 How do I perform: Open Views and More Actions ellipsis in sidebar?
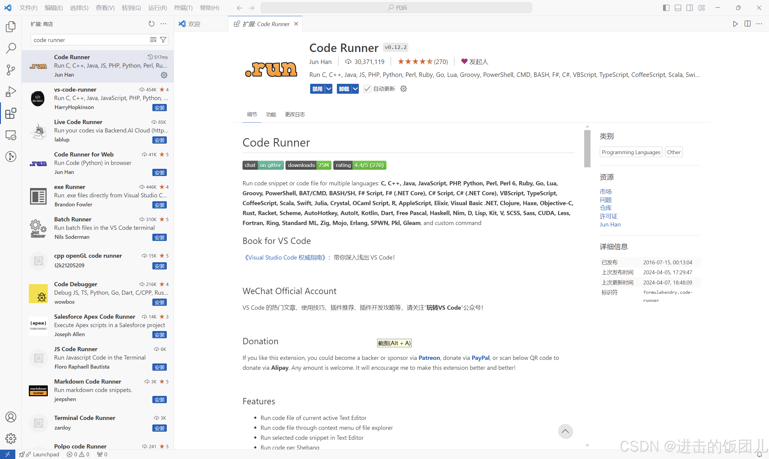[163, 24]
